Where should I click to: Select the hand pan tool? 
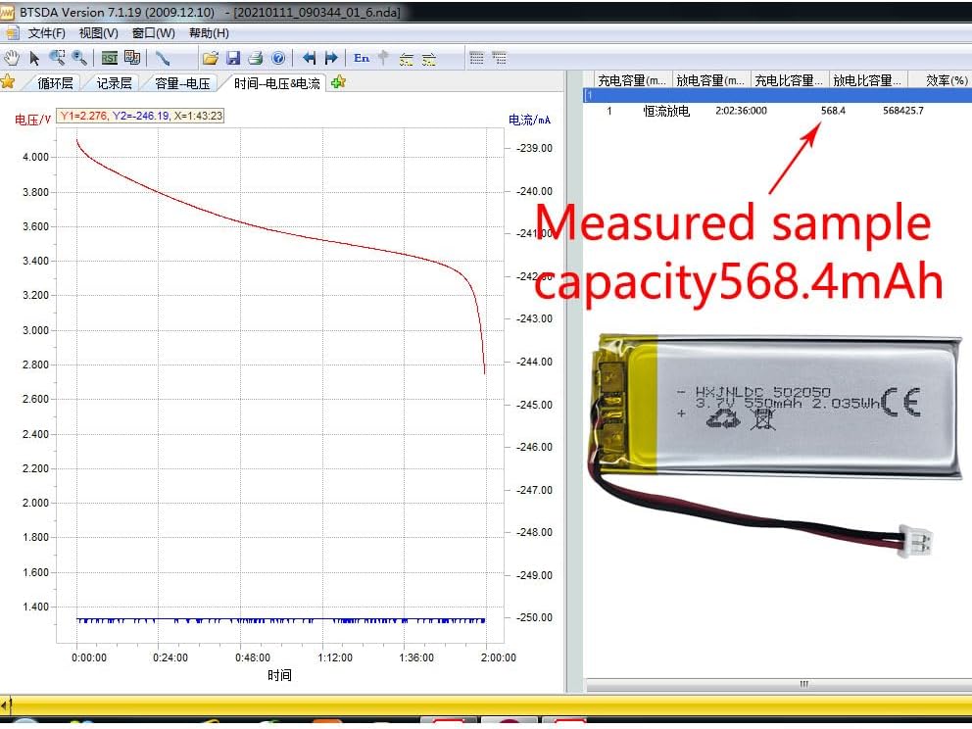pos(12,58)
